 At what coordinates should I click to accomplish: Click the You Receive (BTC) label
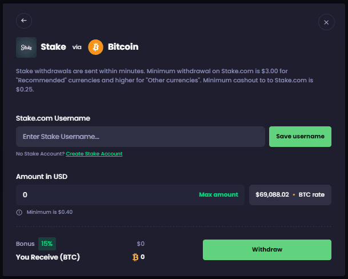(x=48, y=257)
